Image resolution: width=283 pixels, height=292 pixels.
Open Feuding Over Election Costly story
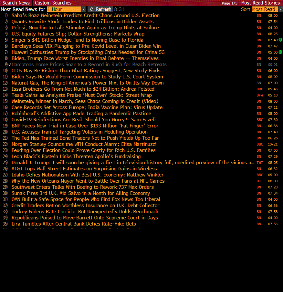(x=84, y=150)
